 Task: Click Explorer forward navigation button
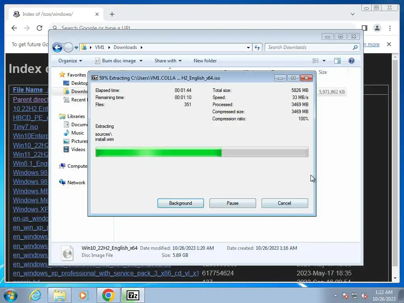68,47
